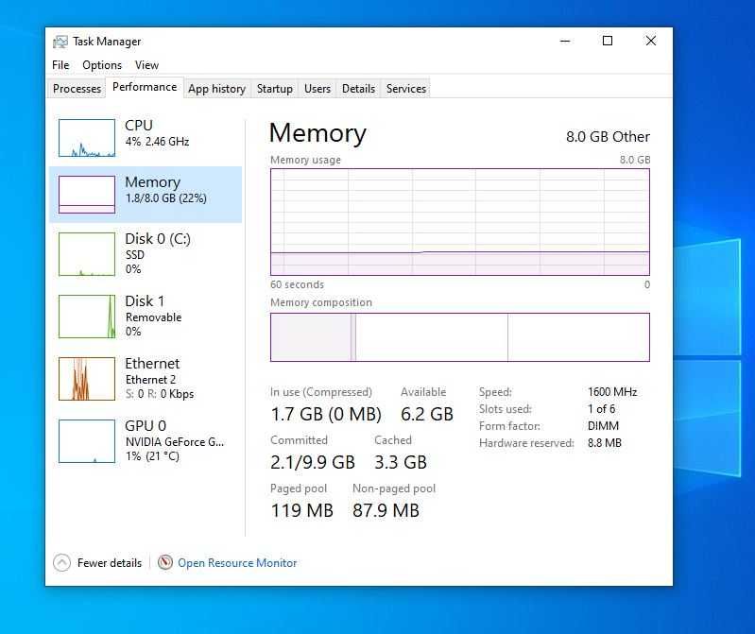
Task: Click the Open Resource Monitor link
Action: 237,563
